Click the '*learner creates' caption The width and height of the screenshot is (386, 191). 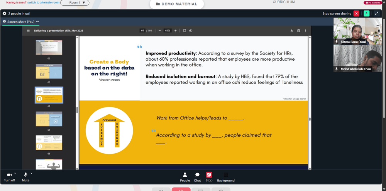[x=109, y=80]
